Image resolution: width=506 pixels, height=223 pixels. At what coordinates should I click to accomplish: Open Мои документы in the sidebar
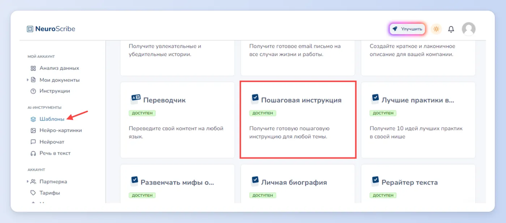coord(59,80)
